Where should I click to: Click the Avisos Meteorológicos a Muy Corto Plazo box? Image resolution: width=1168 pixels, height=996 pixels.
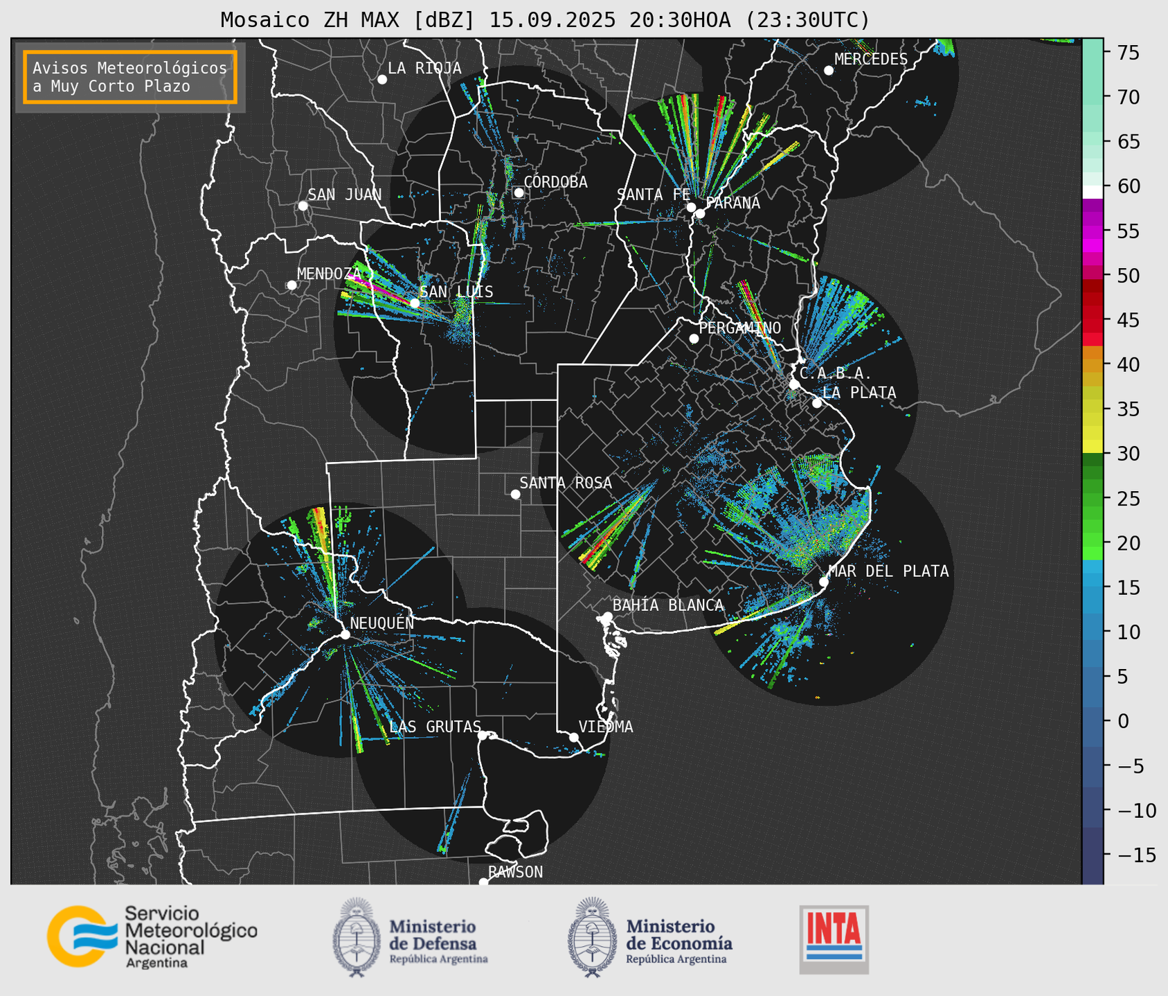pos(130,77)
